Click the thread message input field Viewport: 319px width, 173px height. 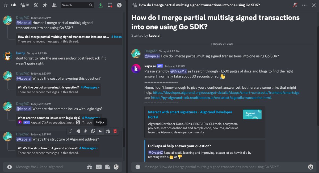(x=225, y=167)
